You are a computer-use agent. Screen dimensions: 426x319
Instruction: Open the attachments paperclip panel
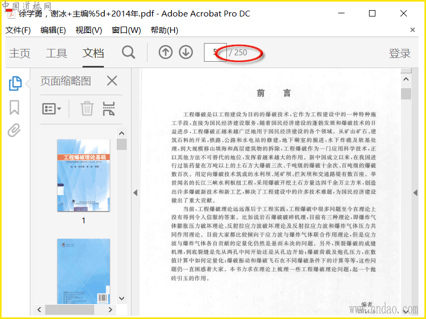14,130
